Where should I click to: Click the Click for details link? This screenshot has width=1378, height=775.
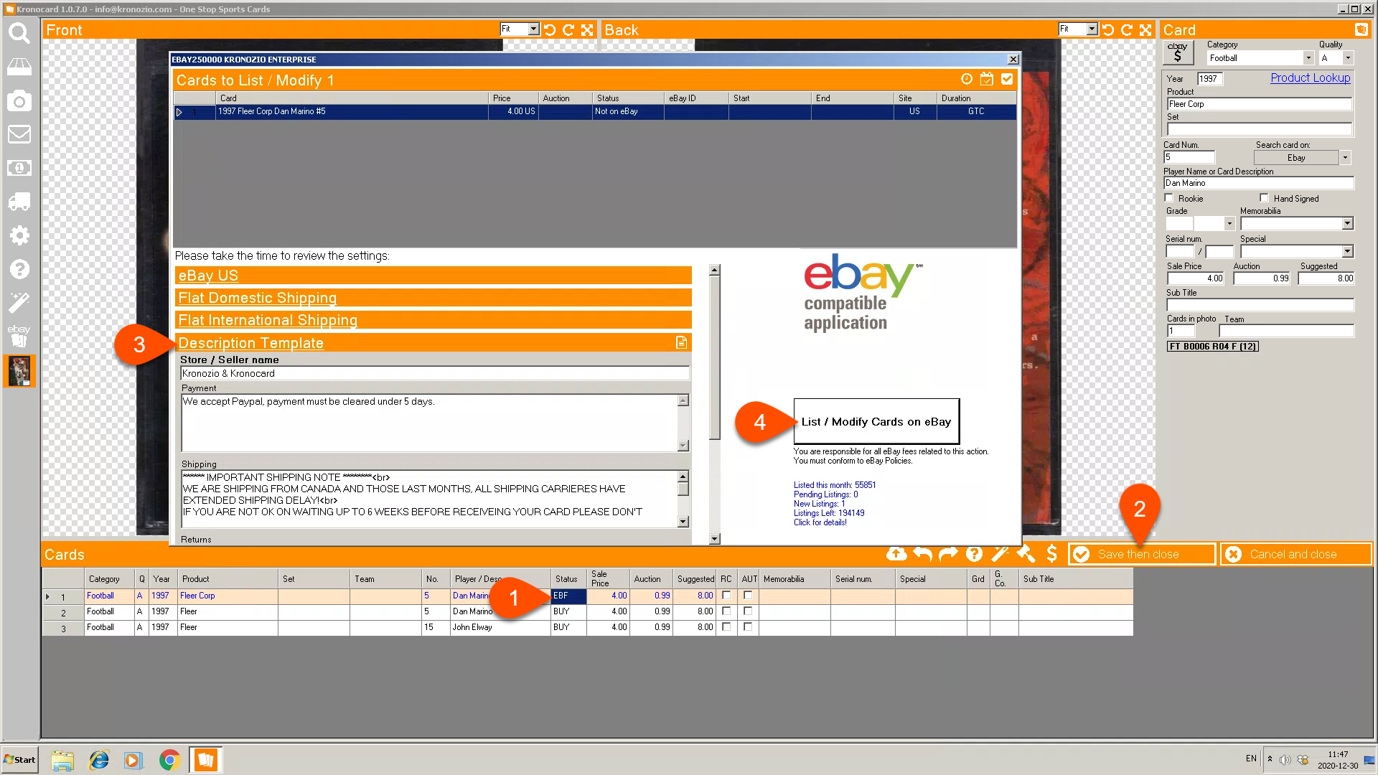click(820, 522)
